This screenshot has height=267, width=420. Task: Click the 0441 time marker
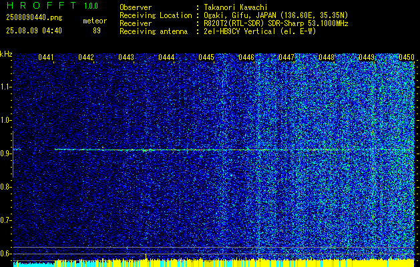46,57
